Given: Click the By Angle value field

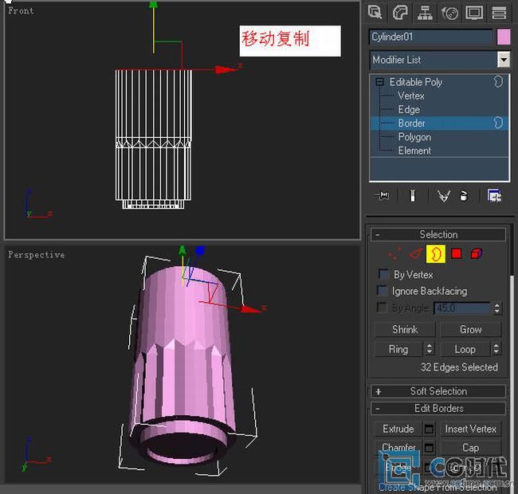Looking at the screenshot, I should (x=462, y=308).
